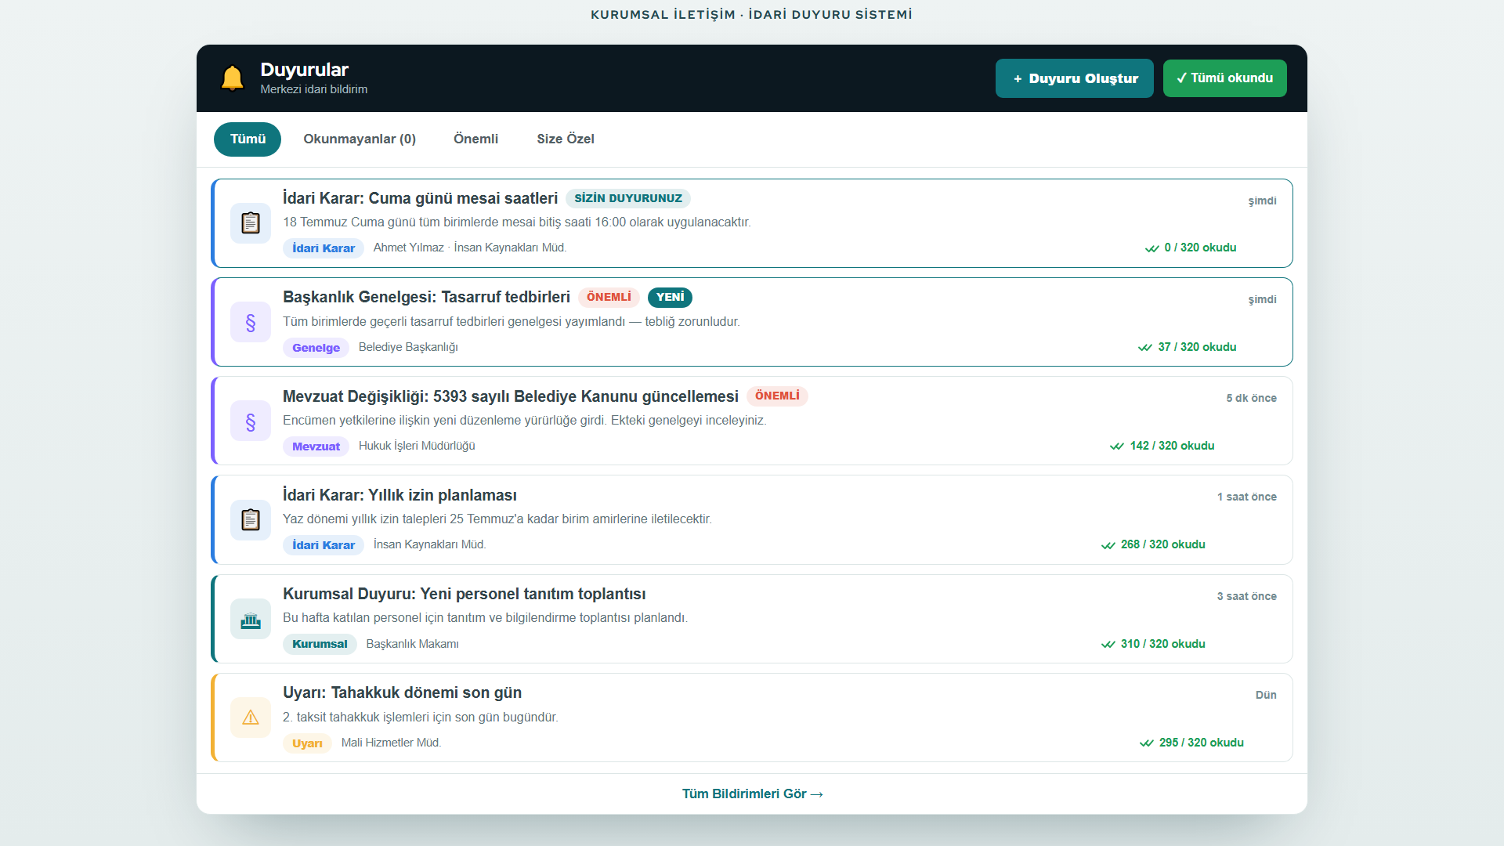Screen dimensions: 1504x846
Task: Click sender Ahmet Yılmaz · İnsan Kaynakları Müd.
Action: tap(470, 248)
